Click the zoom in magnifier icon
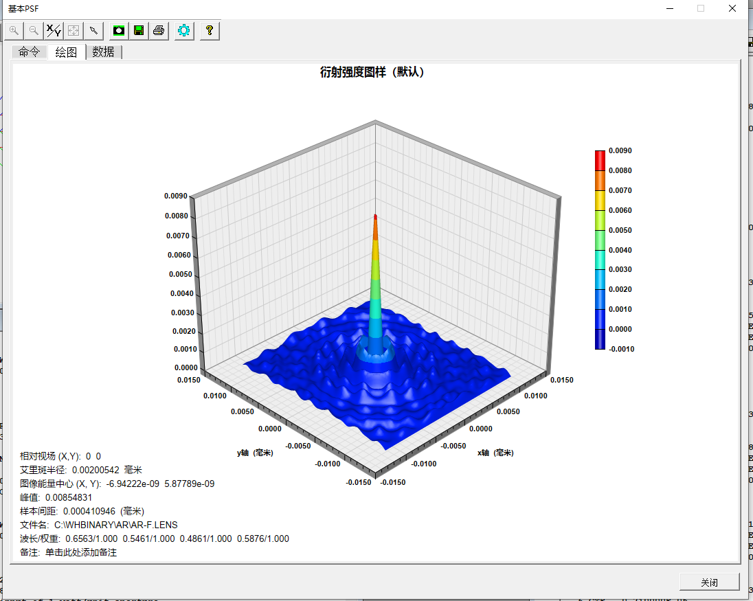Screen dimensions: 753x601 click(14, 30)
